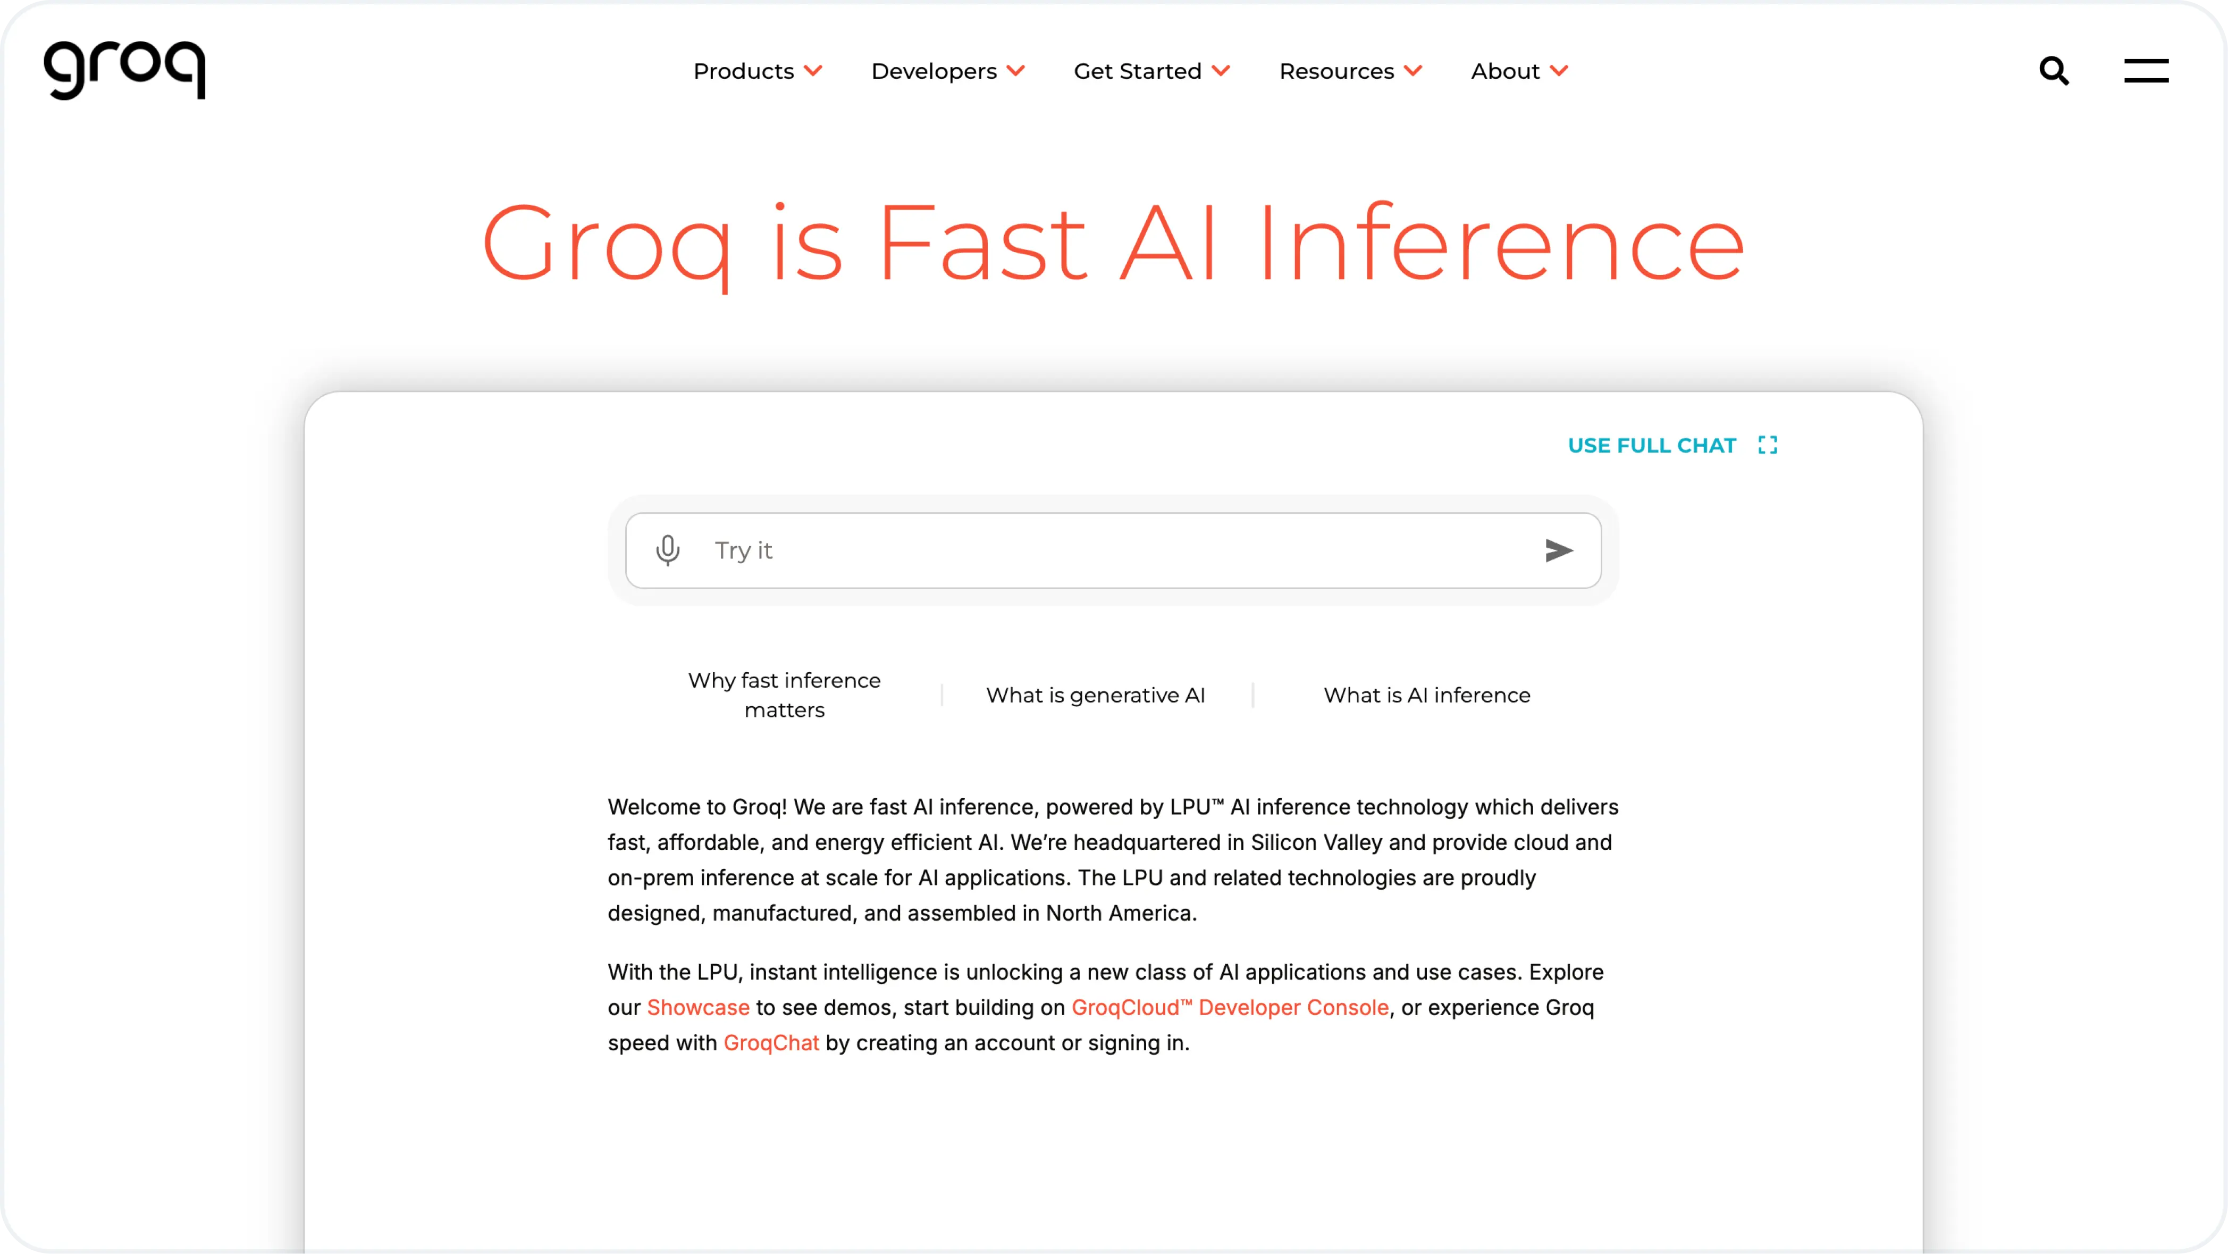Click the Try it input field

1114,550
